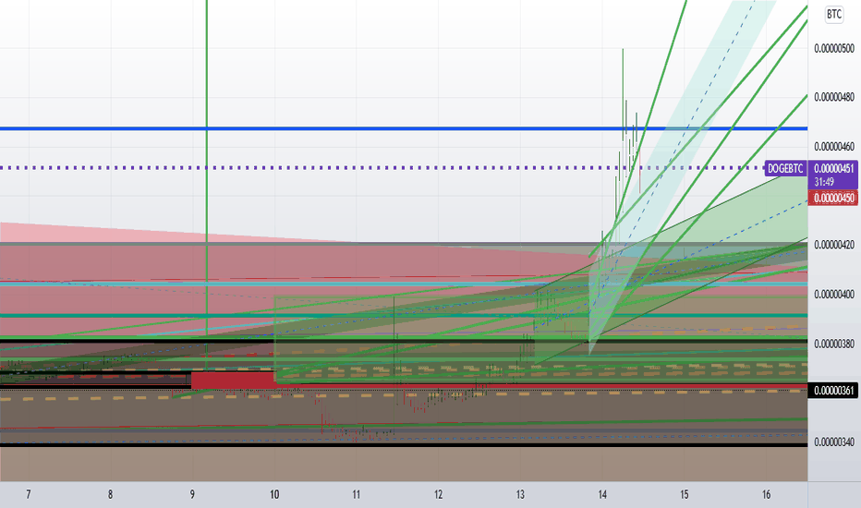Click the 0.00000480 price axis value
The width and height of the screenshot is (861, 508).
tap(834, 97)
